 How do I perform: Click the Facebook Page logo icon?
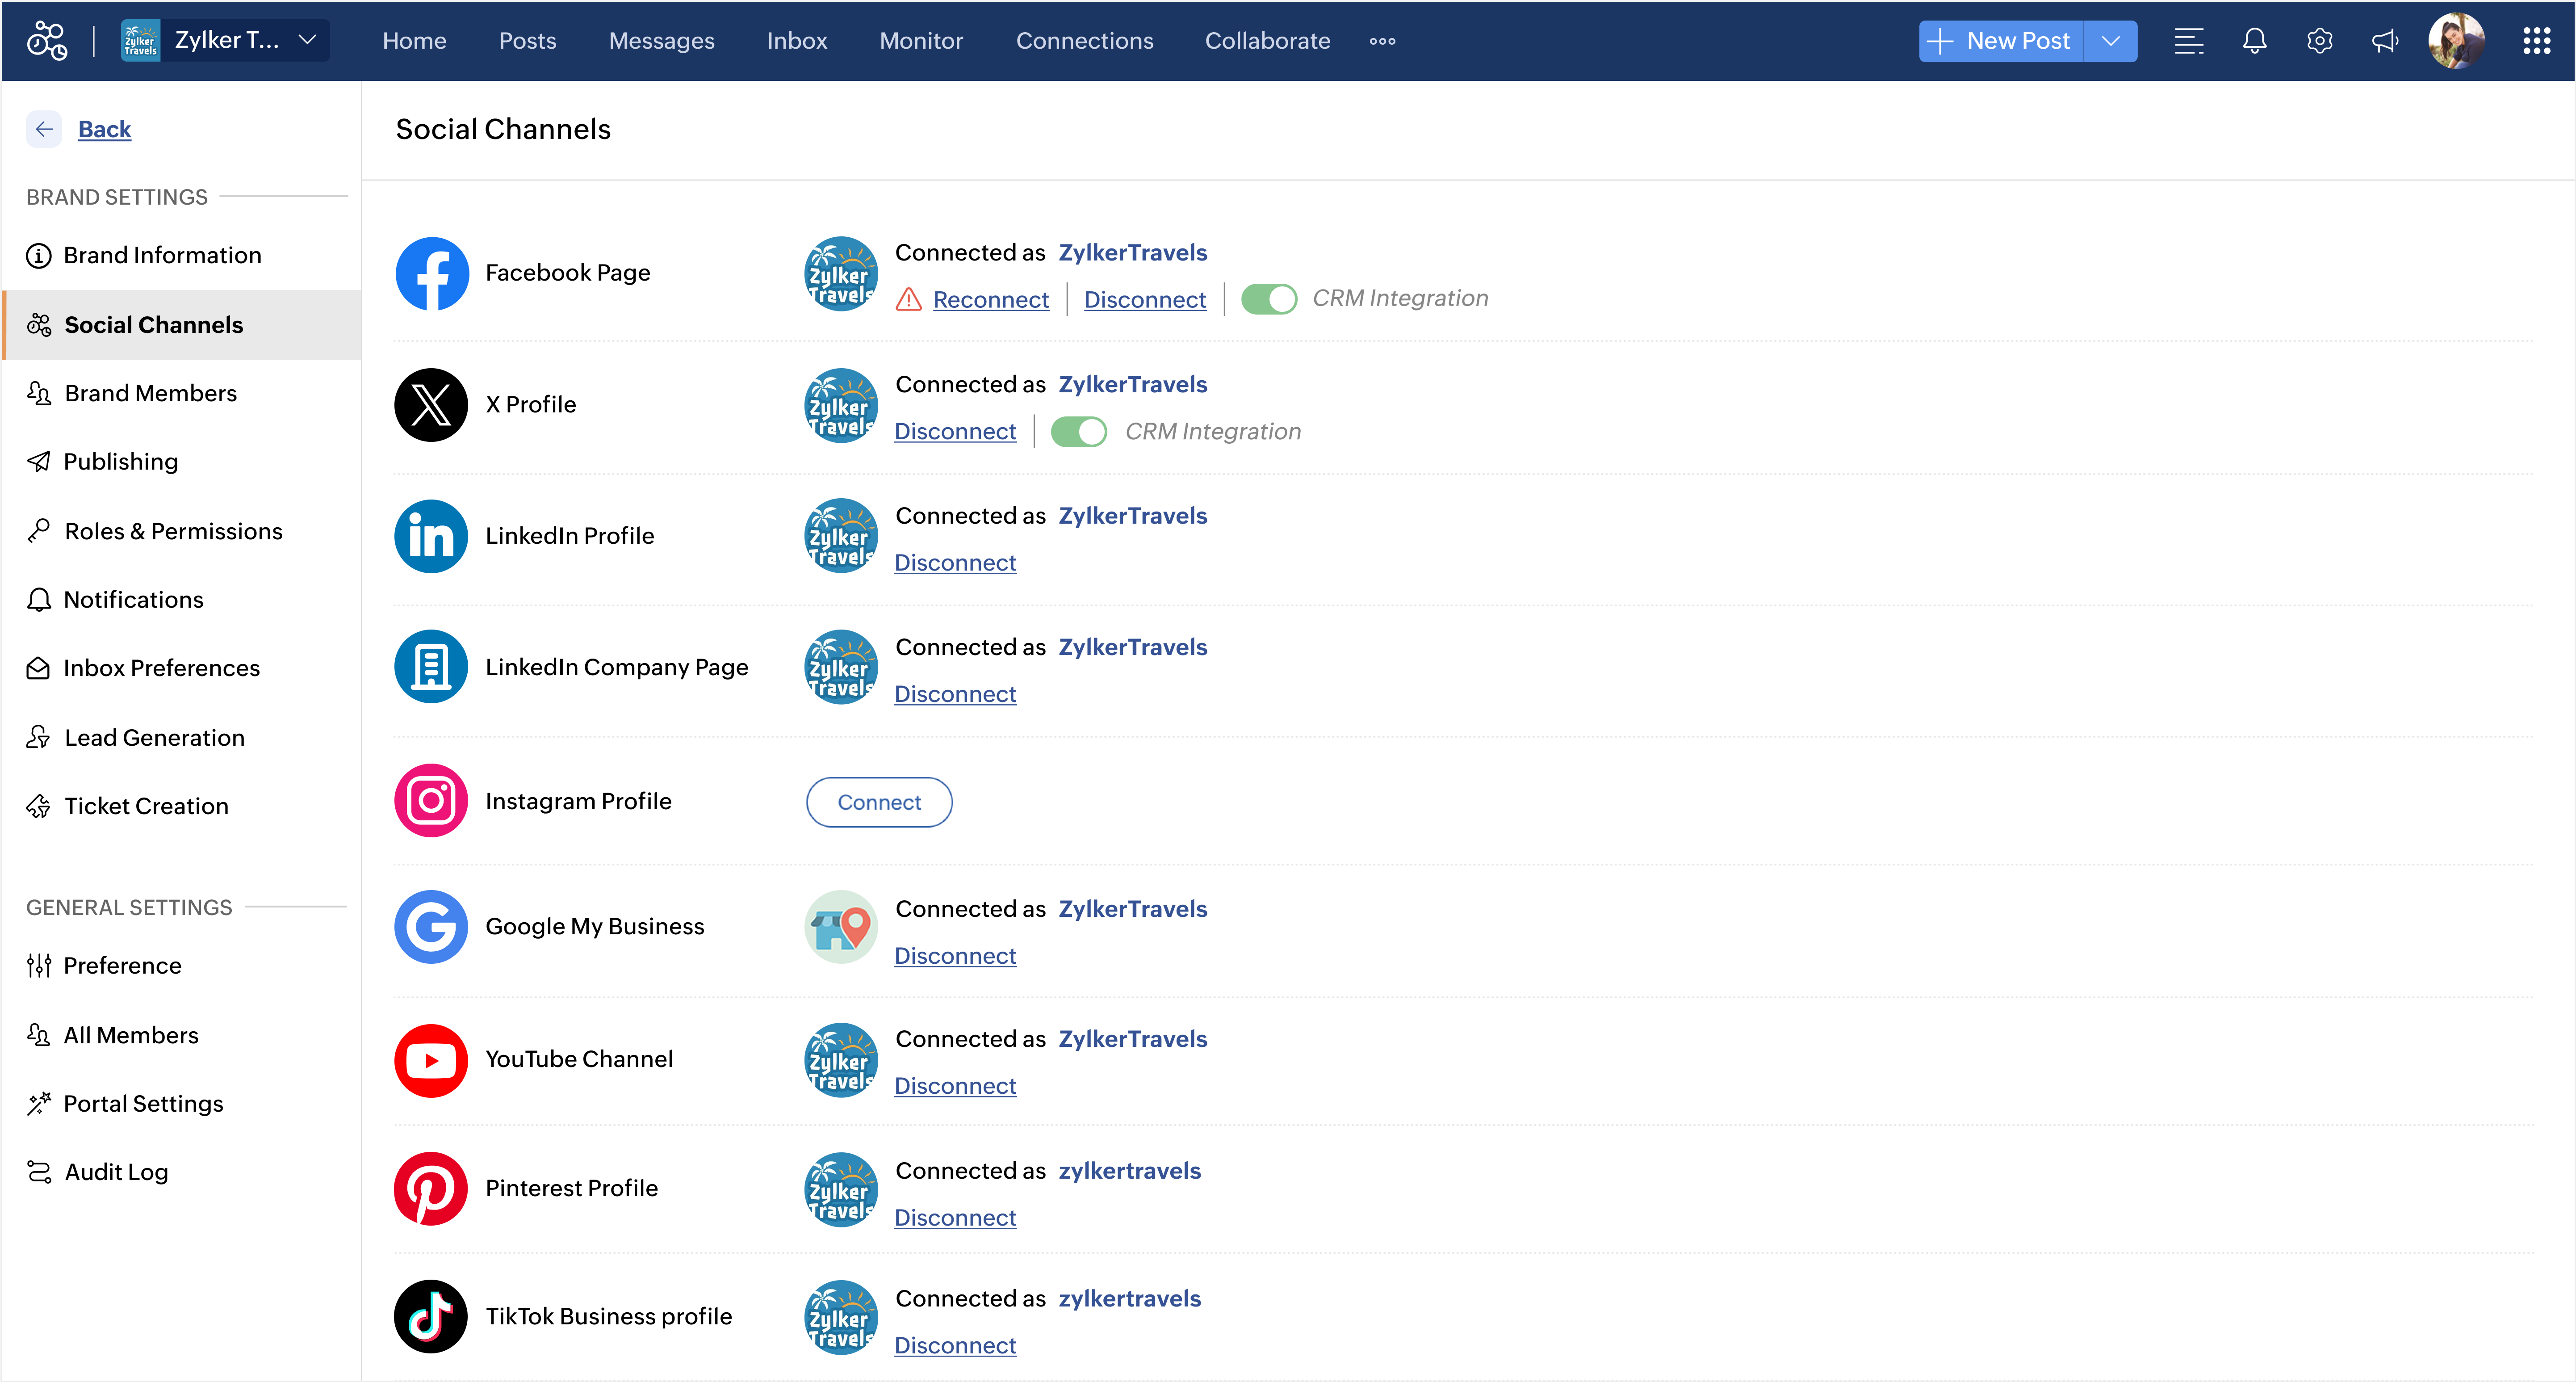click(x=431, y=273)
